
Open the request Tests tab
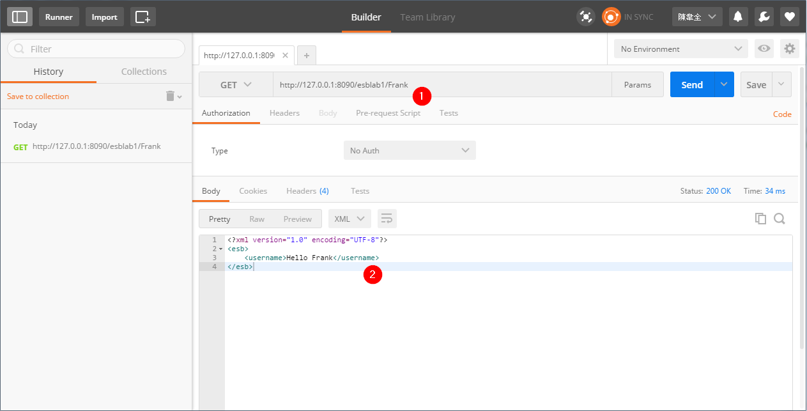click(x=449, y=113)
